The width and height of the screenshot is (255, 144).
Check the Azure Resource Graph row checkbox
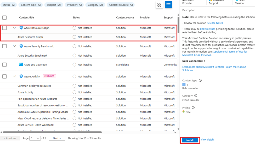4,28
